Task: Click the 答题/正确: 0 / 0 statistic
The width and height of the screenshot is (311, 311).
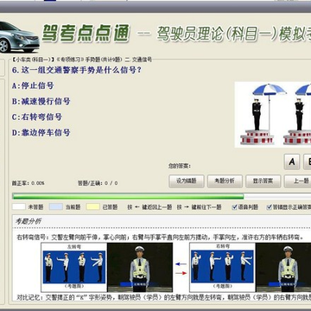Action: [x=98, y=183]
